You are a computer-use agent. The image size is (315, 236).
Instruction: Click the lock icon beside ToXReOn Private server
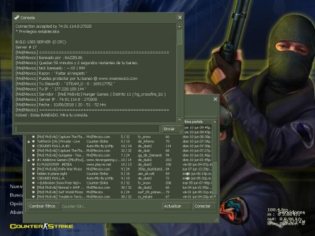click(29, 142)
